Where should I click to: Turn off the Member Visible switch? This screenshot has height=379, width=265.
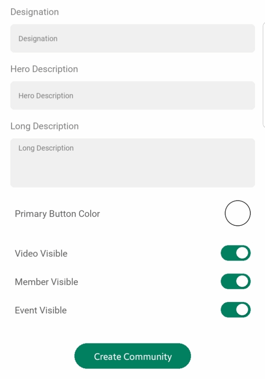[236, 282]
